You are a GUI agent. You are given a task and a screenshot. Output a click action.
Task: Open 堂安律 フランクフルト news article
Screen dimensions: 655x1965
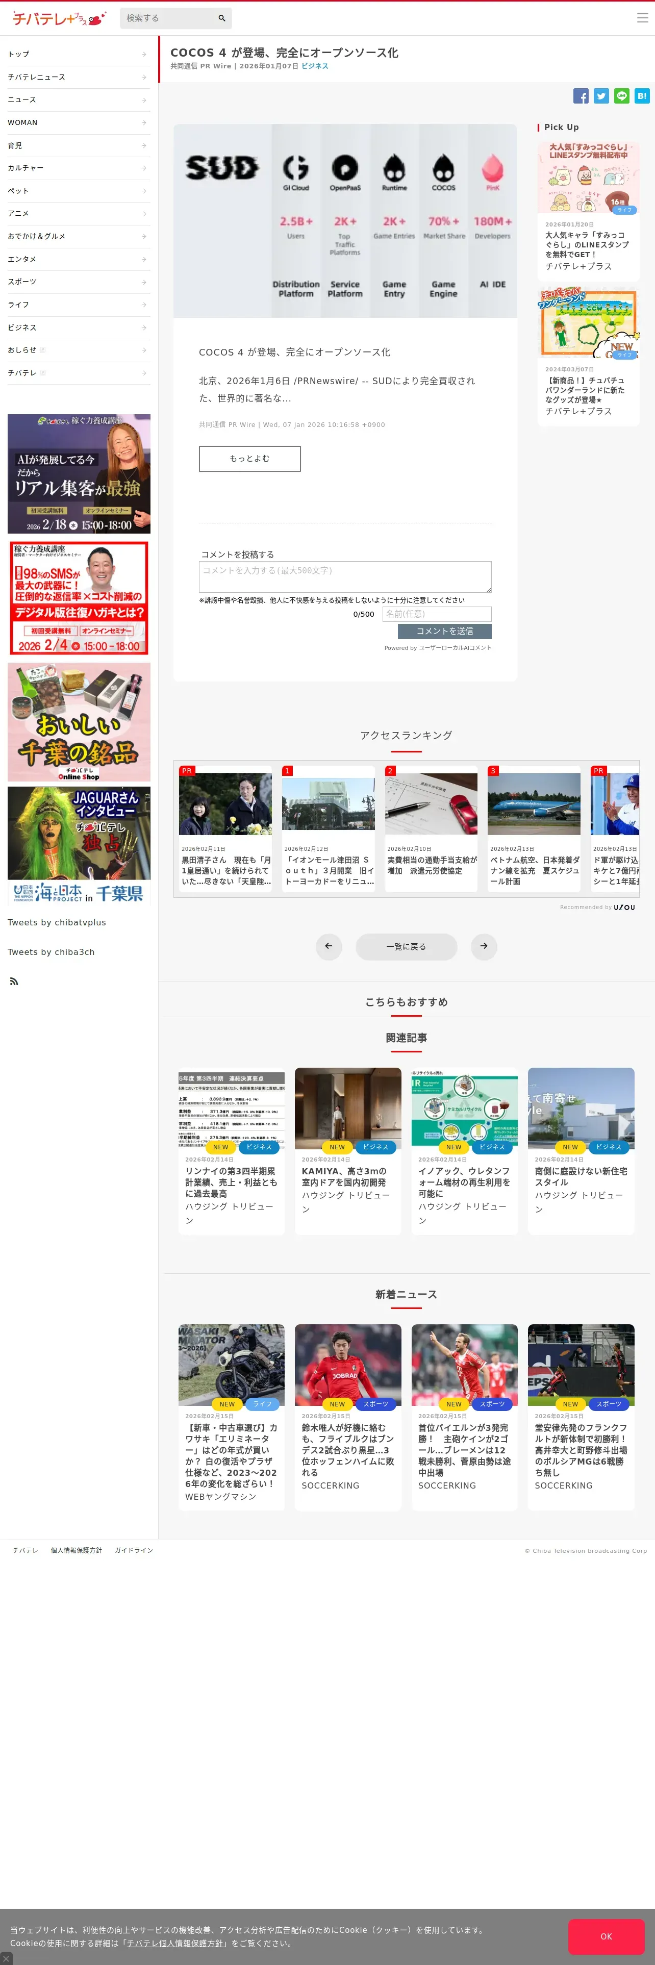581,1417
